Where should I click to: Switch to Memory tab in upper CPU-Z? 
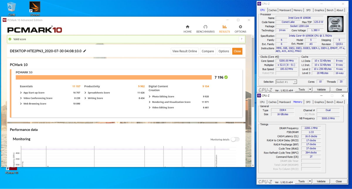tap(298, 10)
